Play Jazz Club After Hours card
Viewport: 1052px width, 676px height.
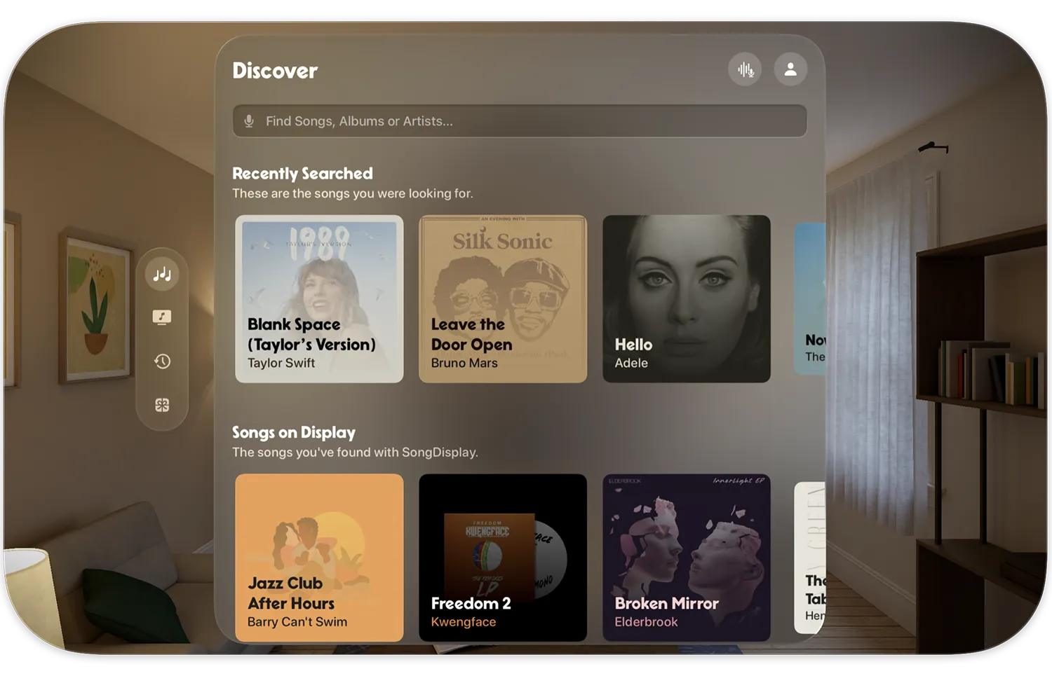[319, 558]
